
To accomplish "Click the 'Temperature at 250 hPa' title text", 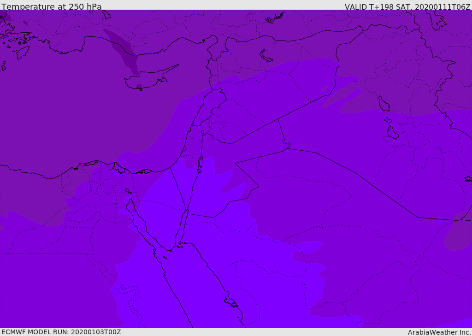I will (52, 6).
